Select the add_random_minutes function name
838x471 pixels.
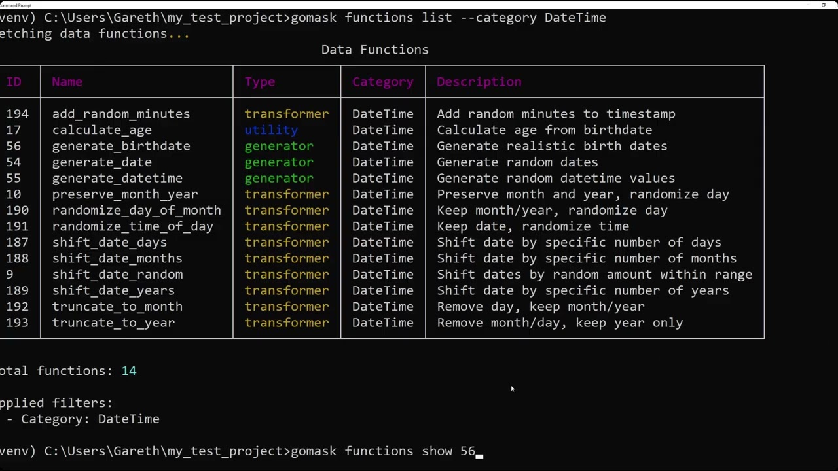[121, 114]
